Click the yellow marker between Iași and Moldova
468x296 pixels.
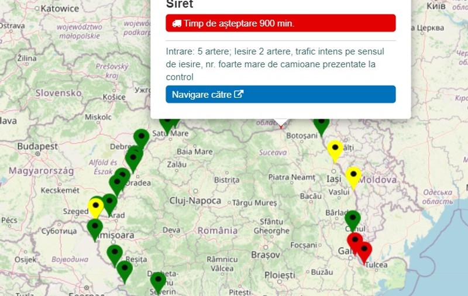(353, 178)
